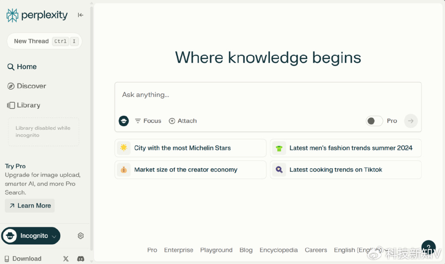Open the Playground footer link

pyautogui.click(x=216, y=250)
